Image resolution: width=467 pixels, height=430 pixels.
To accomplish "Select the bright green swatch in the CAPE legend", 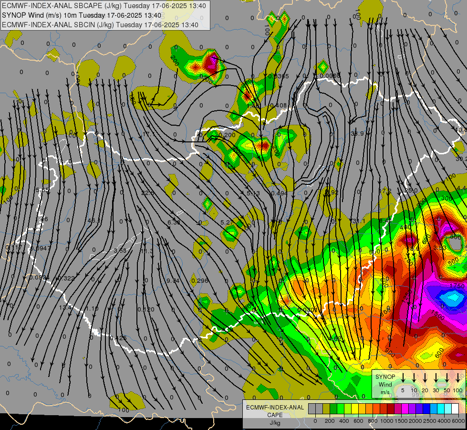I will coord(341,409).
